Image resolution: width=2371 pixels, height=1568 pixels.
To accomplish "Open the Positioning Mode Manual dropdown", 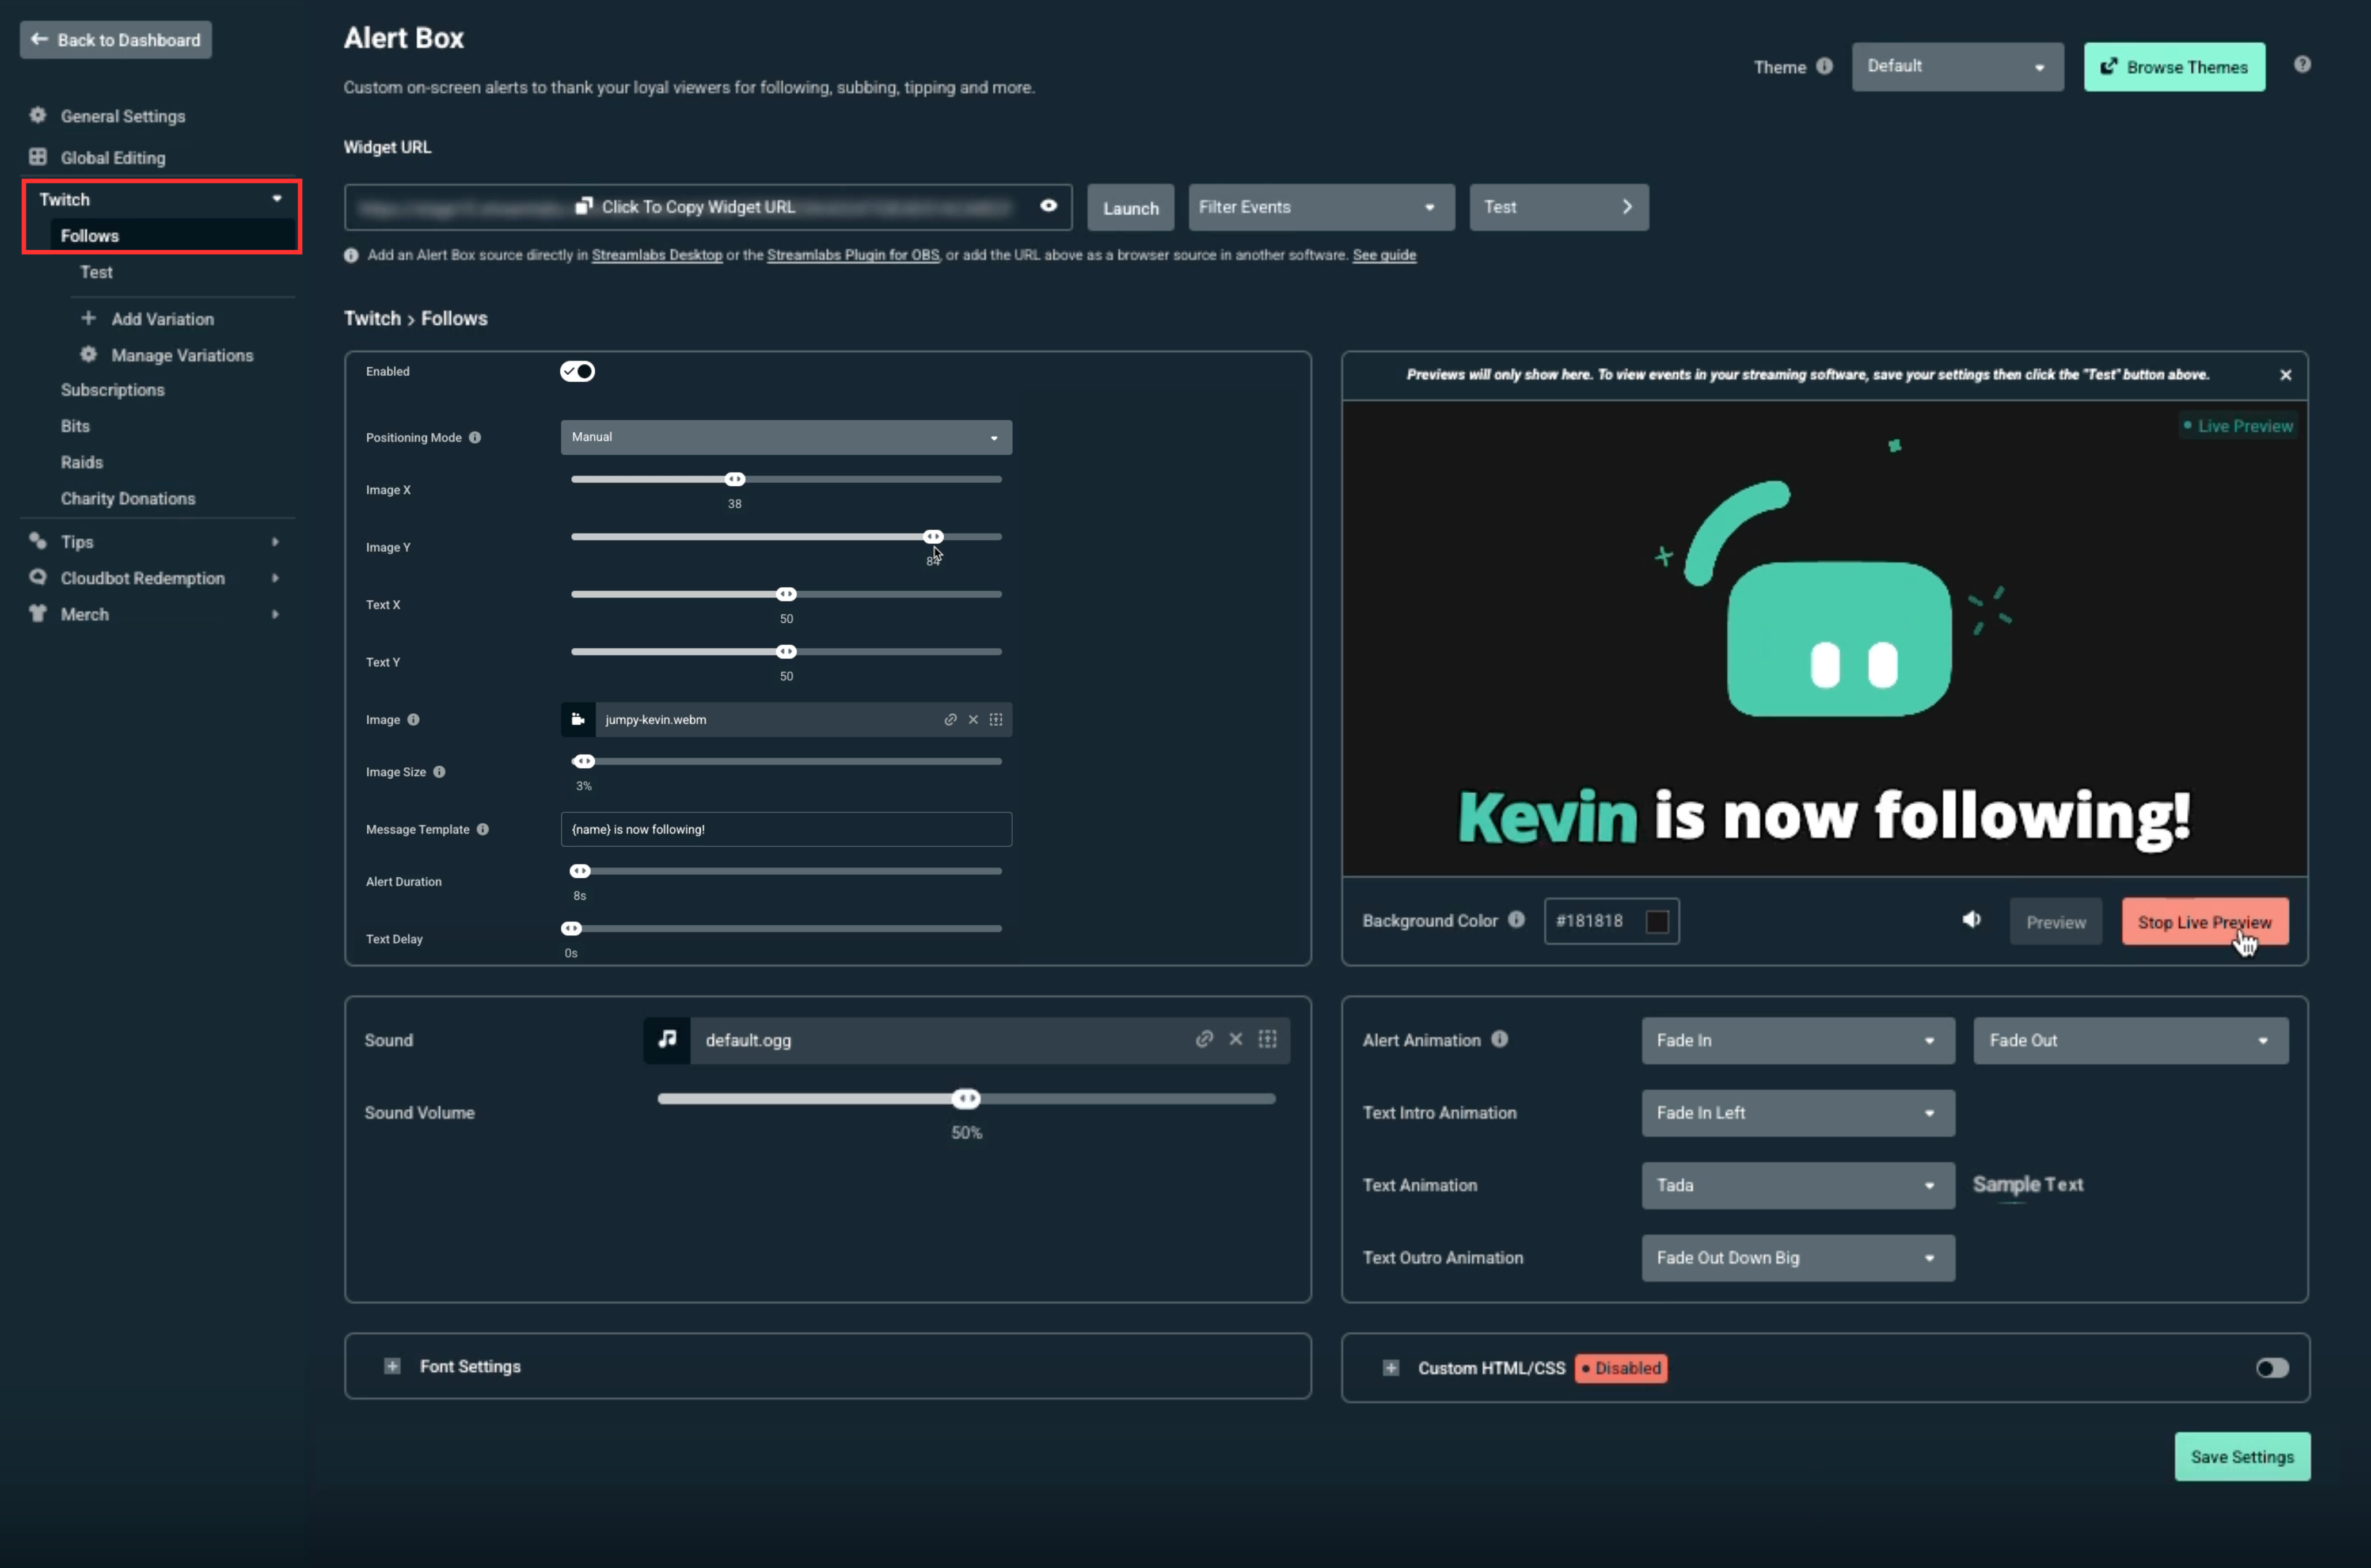I will click(x=786, y=437).
